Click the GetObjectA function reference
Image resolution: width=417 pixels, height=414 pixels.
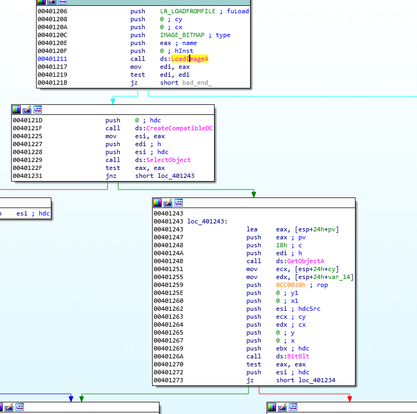306,261
